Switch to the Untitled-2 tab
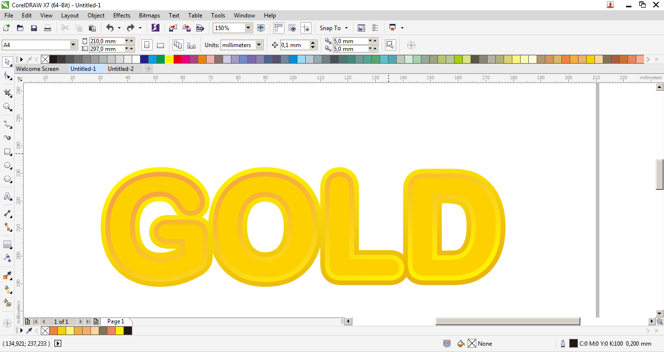Image resolution: width=664 pixels, height=352 pixels. coord(121,68)
